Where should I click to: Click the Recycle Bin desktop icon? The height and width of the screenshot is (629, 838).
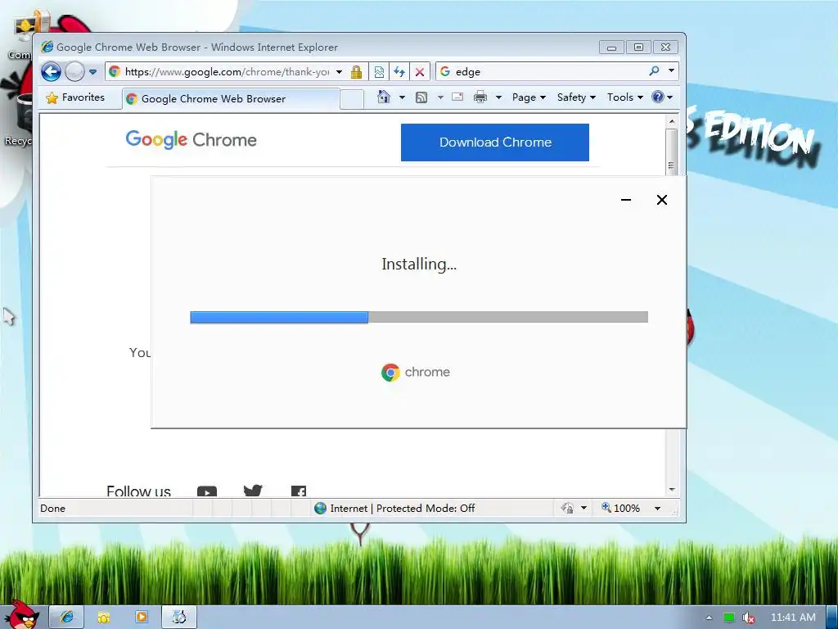(18, 120)
